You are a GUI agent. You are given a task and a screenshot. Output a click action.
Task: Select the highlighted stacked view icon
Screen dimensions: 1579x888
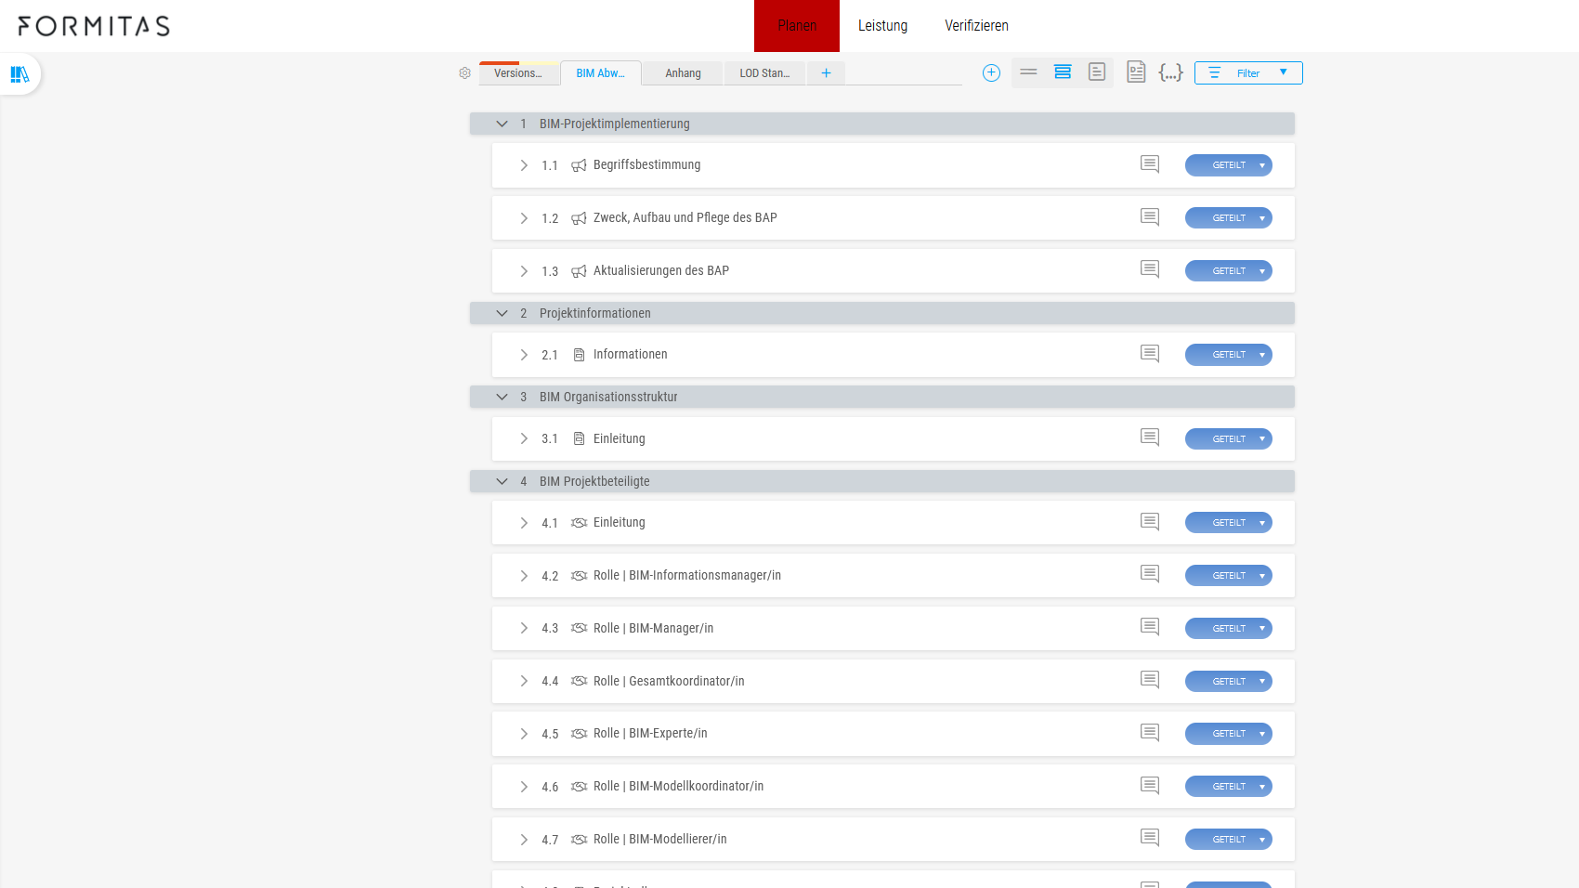coord(1063,72)
